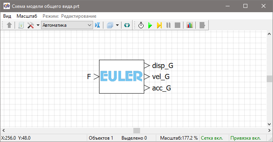This screenshot has width=273, height=142.
Task: Toggle the Сетка вкл. grid status
Action: pos(212,138)
